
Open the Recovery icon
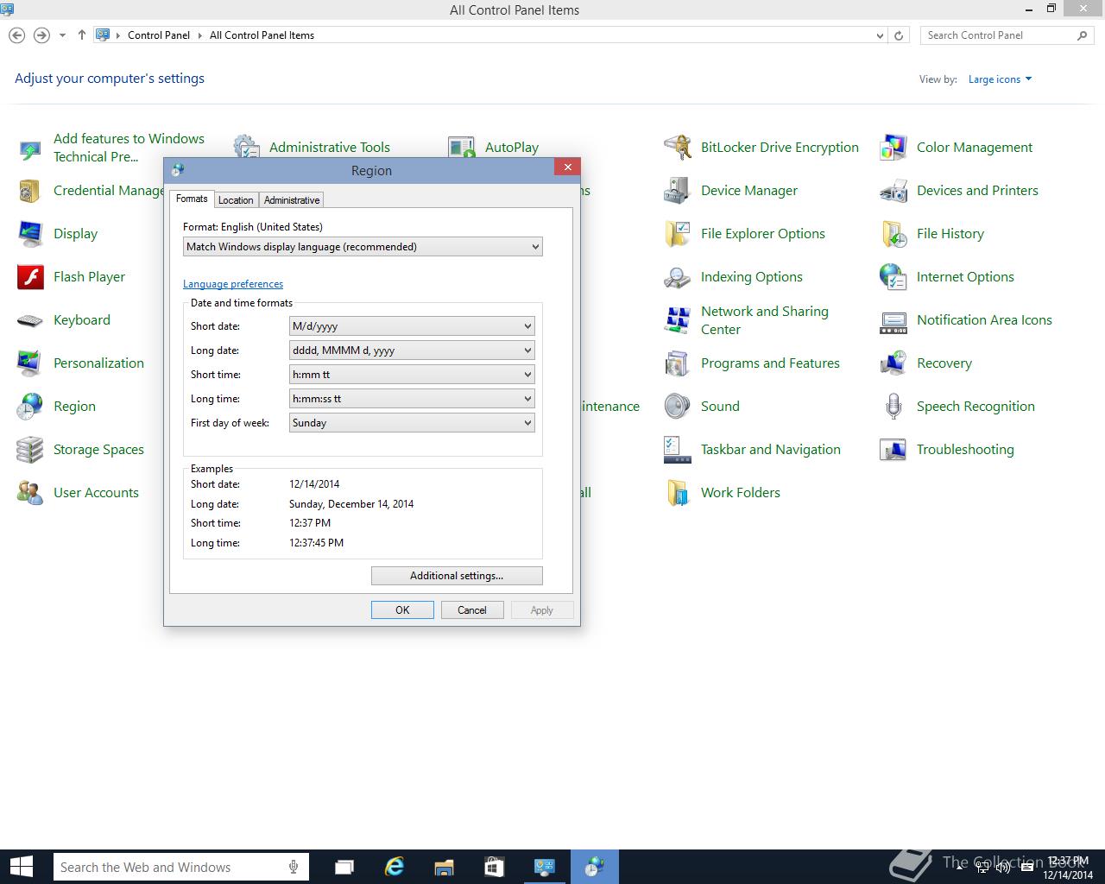(x=893, y=363)
